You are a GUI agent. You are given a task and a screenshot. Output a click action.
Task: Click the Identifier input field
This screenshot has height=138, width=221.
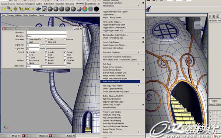point(46,36)
